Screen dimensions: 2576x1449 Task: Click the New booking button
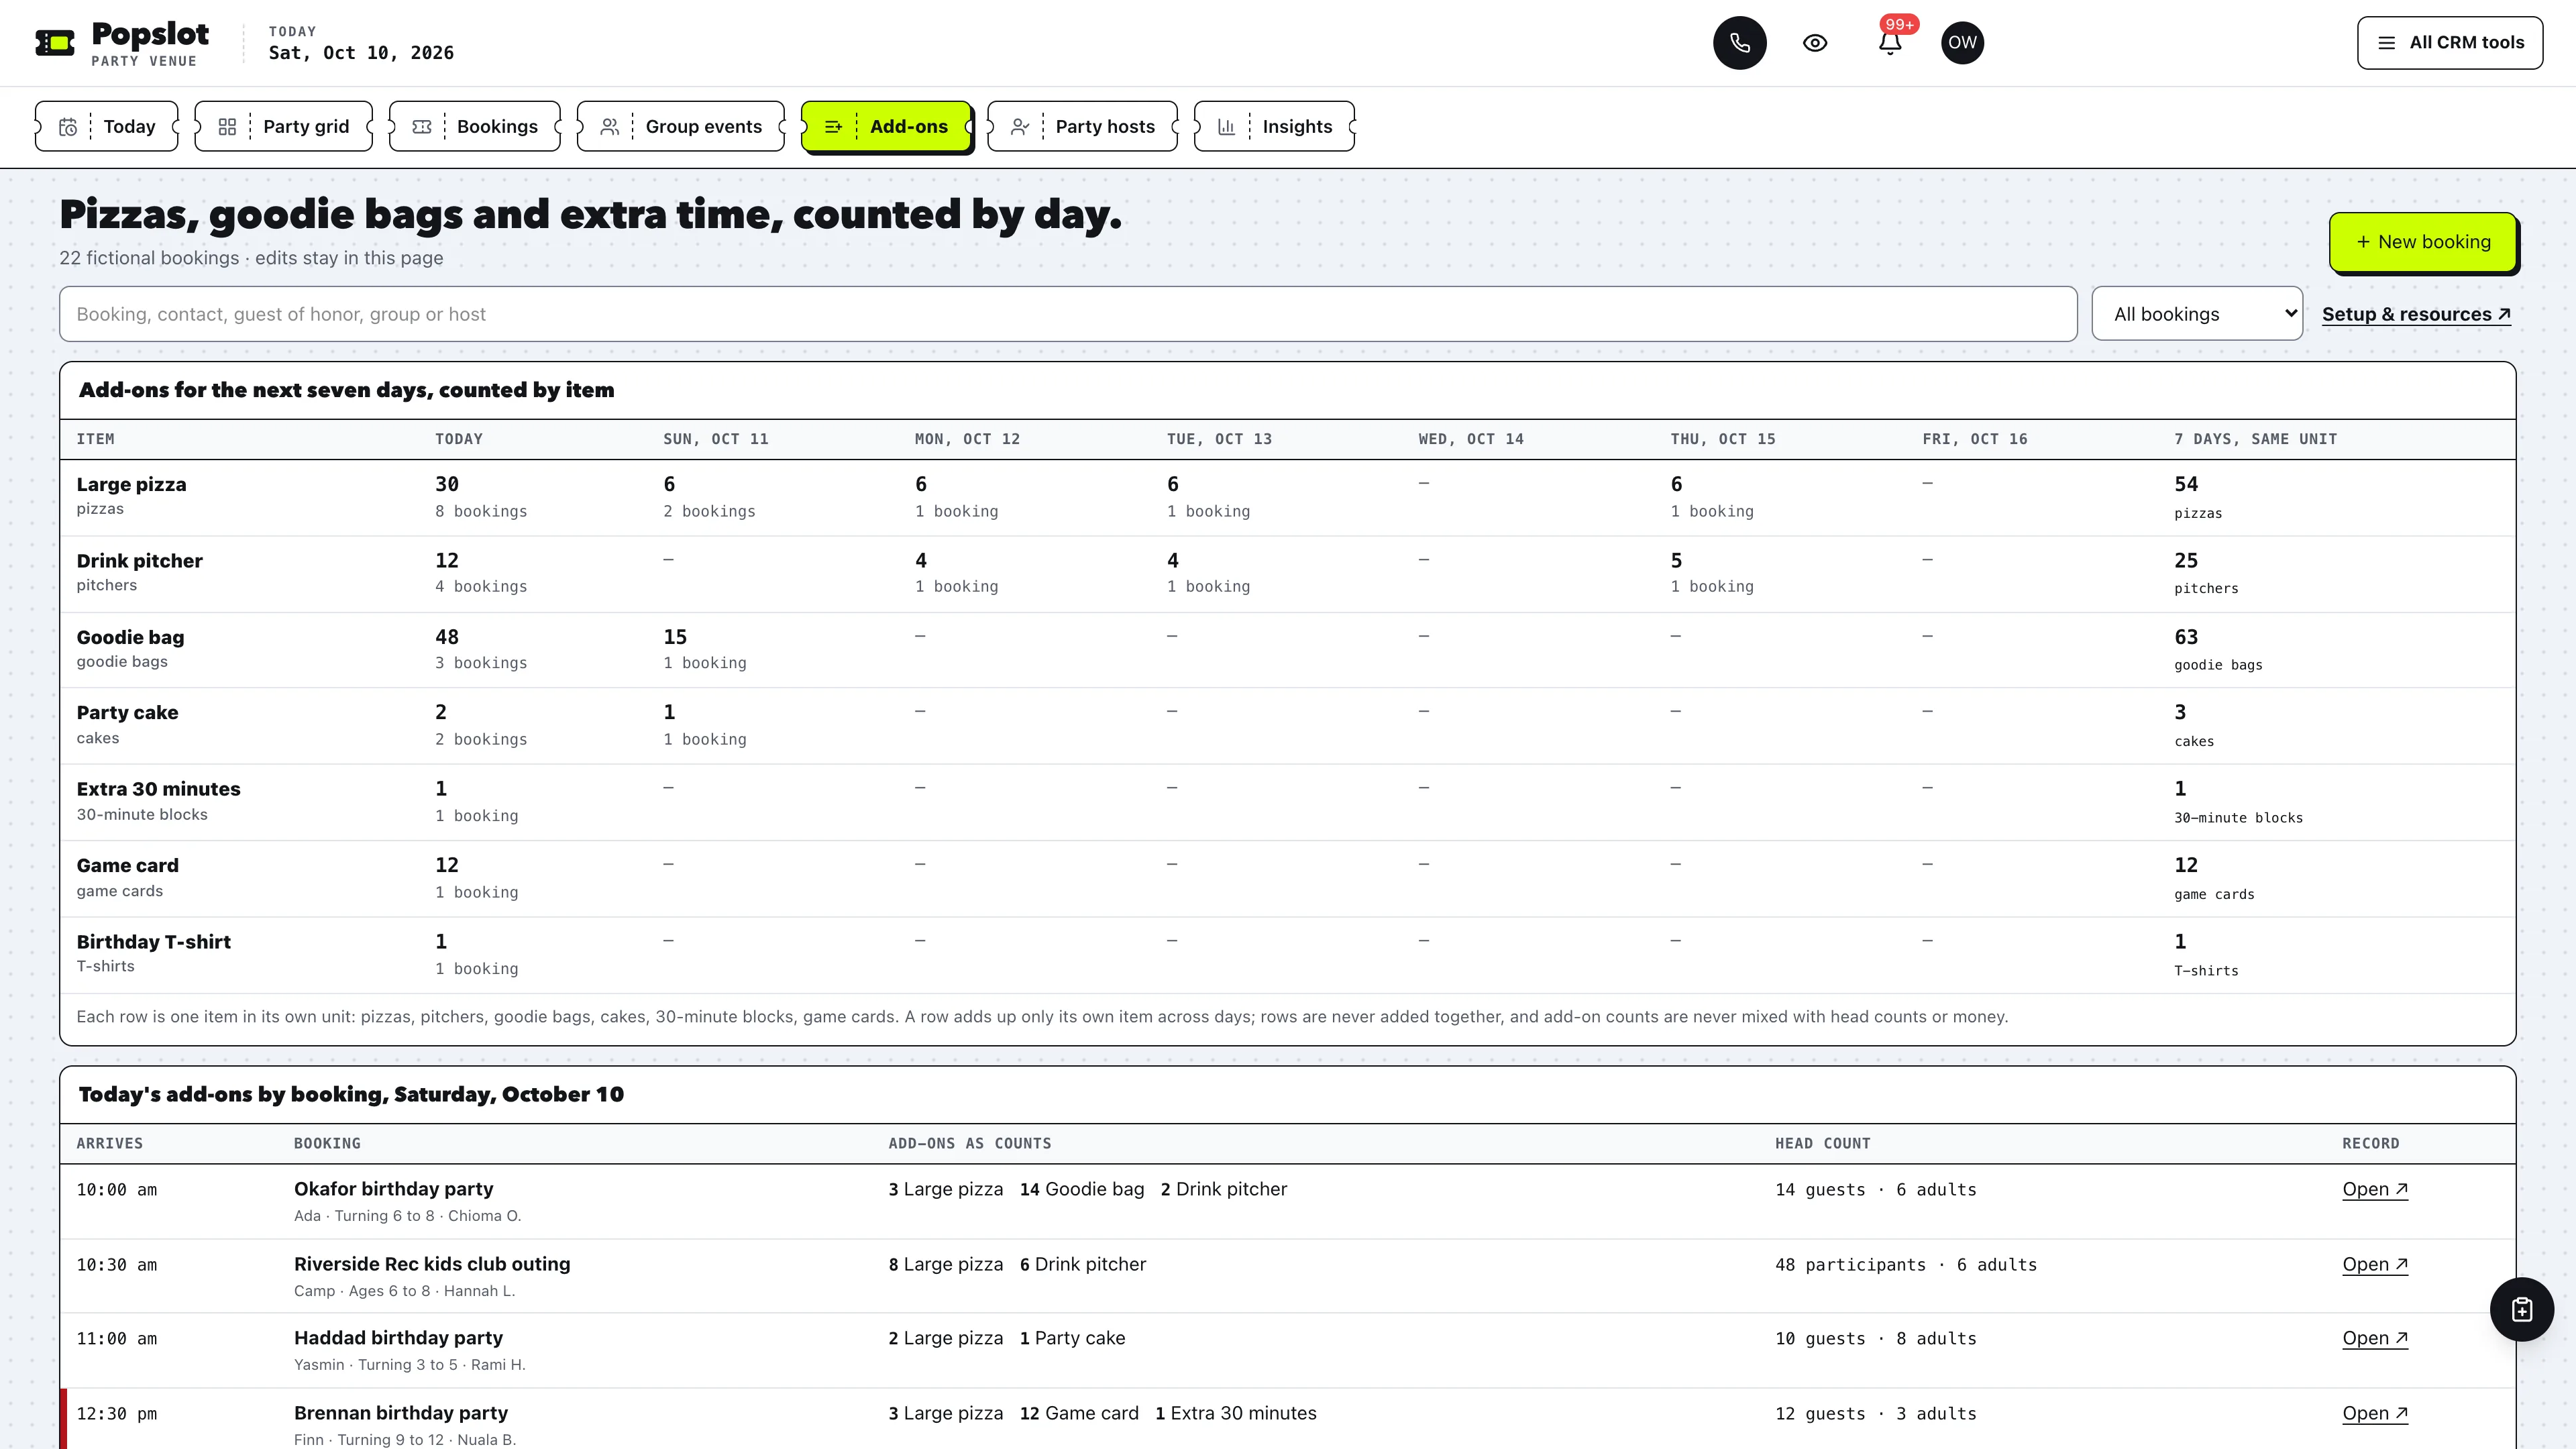(x=2422, y=242)
